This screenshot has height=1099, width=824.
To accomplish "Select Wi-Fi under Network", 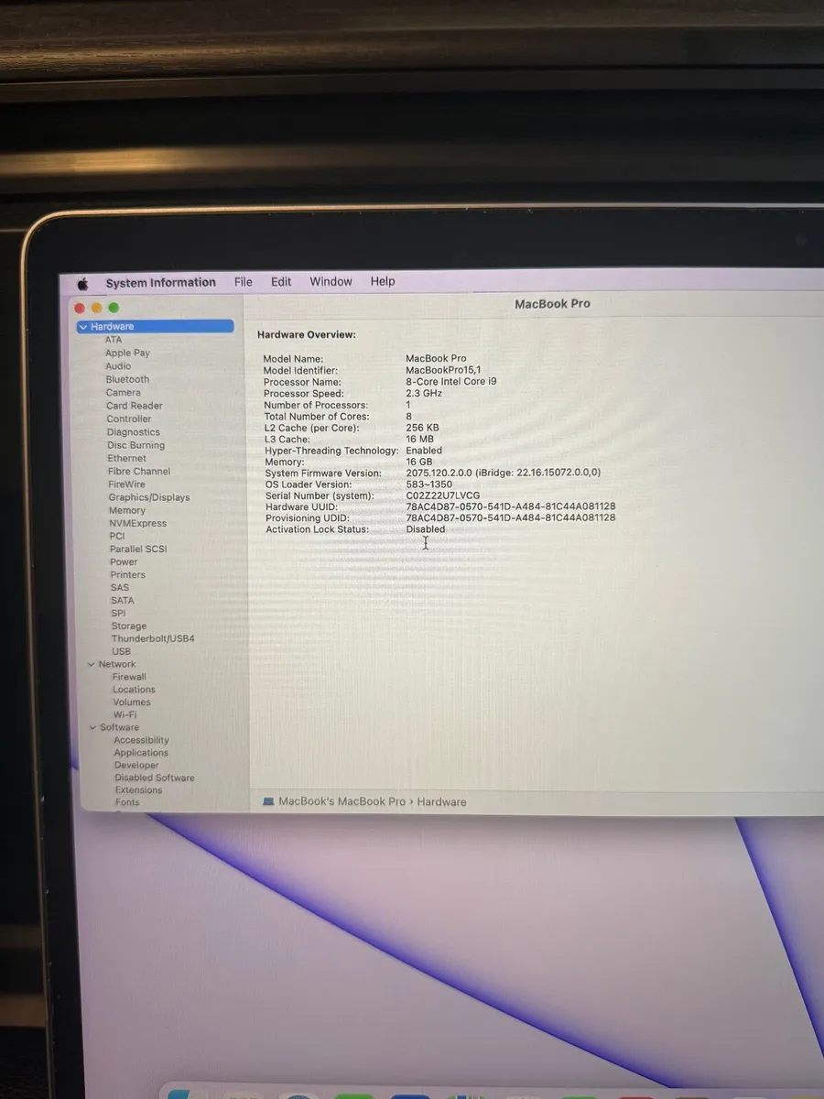I will tap(125, 714).
